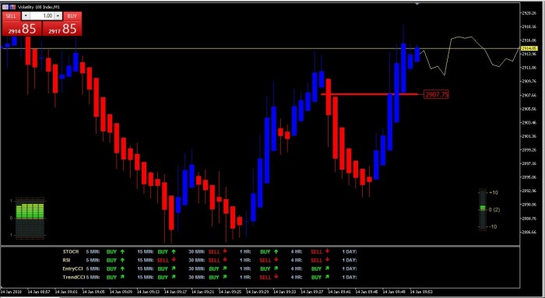The image size is (545, 298).
Task: Click the RSI 1 HR red down arrow
Action: point(276,260)
